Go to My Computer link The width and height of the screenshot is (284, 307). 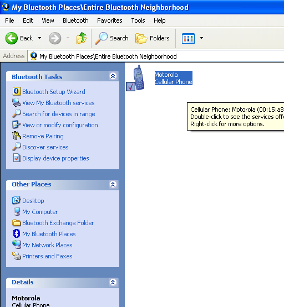pyautogui.click(x=40, y=212)
